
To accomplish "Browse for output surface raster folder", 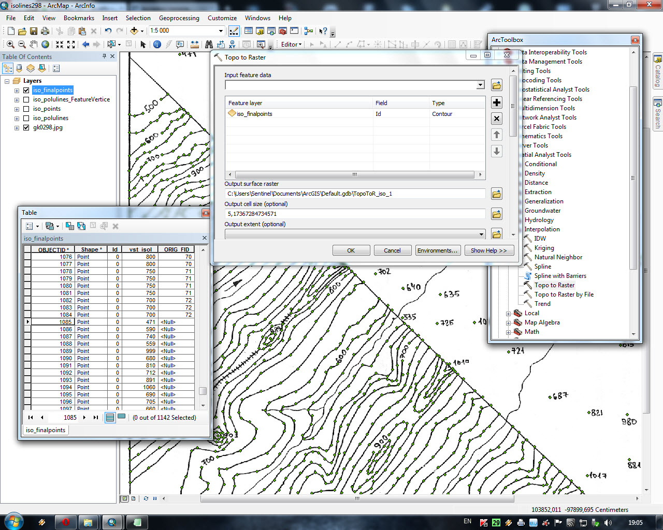I will click(x=496, y=194).
